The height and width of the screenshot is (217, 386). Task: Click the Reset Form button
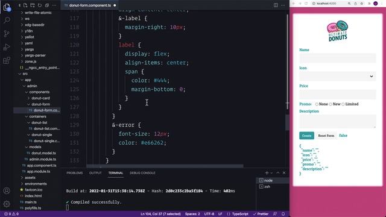tap(326, 136)
